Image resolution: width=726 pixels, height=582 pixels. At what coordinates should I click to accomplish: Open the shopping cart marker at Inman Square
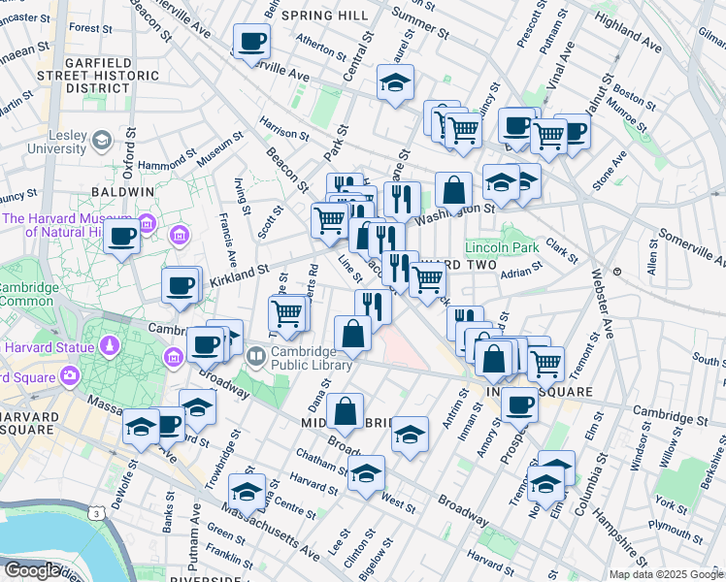[545, 366]
